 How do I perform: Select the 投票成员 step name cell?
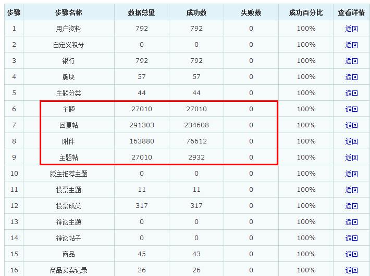point(69,206)
